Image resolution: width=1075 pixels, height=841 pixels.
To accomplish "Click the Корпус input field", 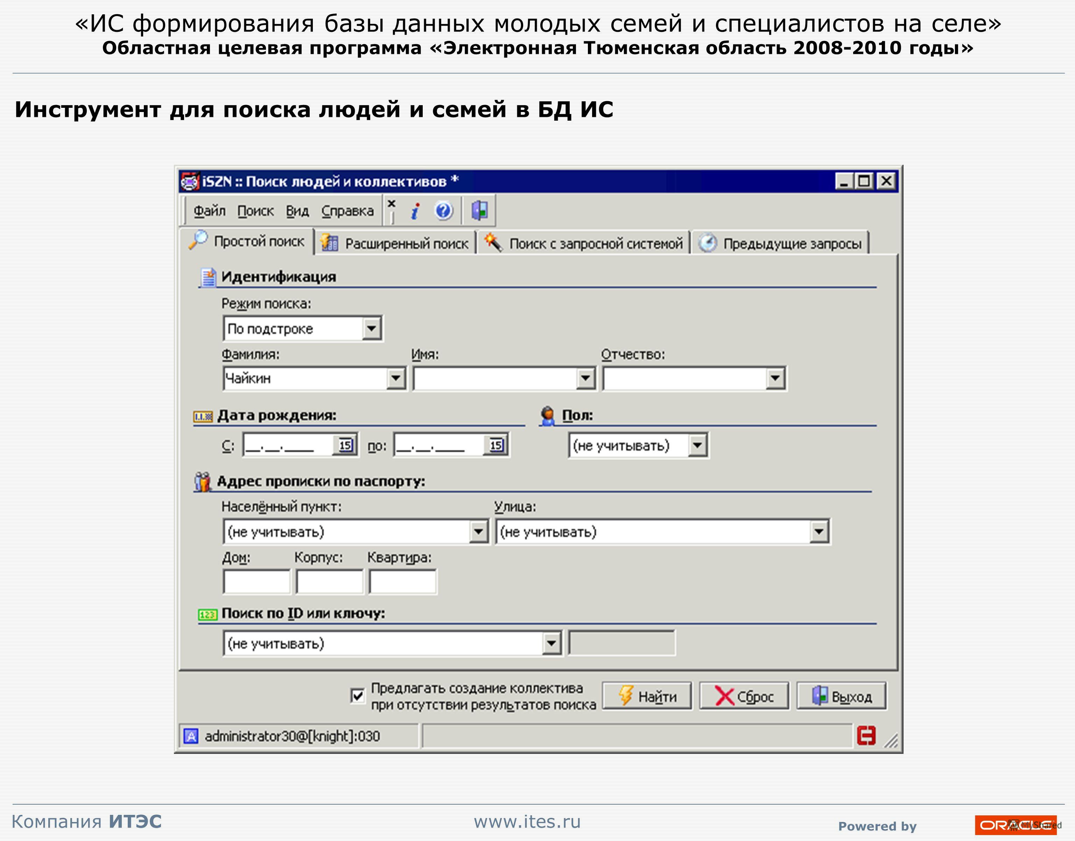I will [330, 582].
